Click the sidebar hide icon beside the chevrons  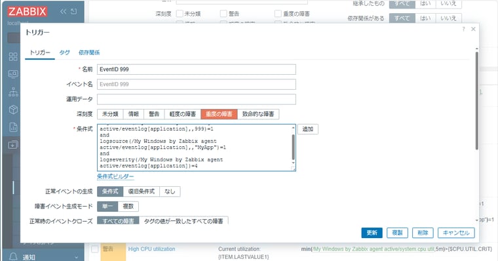(73, 11)
